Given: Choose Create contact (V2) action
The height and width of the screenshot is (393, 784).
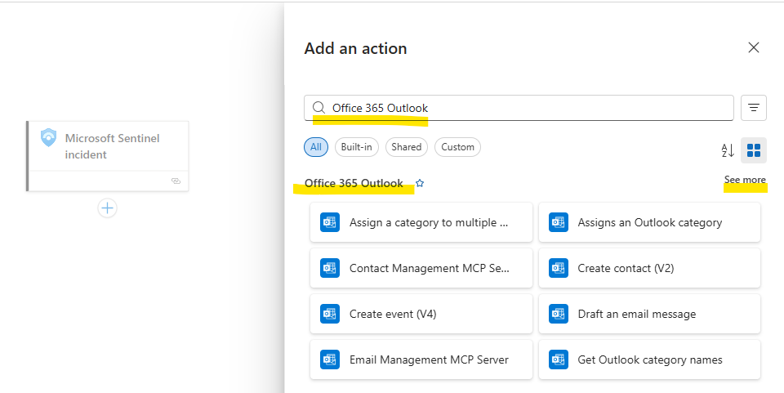Looking at the screenshot, I should (649, 268).
